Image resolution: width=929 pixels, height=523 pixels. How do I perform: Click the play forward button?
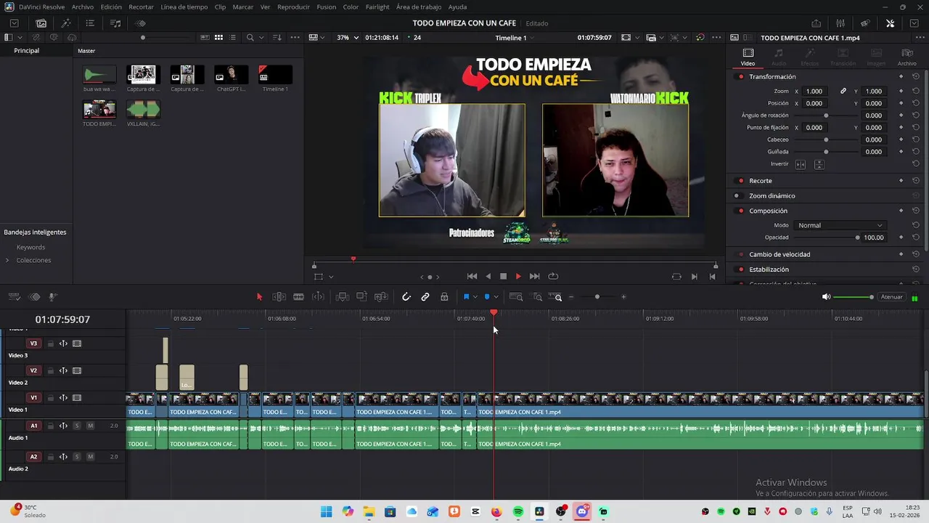click(x=518, y=276)
